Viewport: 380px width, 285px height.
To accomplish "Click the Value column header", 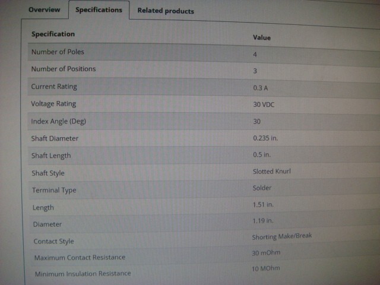I will tap(261, 37).
